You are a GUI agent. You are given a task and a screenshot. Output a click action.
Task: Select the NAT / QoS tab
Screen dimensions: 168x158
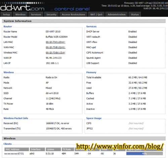(96, 14)
